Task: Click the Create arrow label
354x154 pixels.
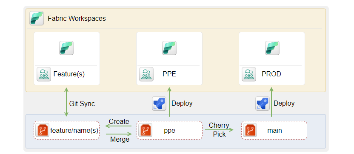Action: [x=119, y=122]
